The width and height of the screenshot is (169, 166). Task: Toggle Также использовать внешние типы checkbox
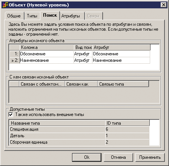[x=11, y=115]
